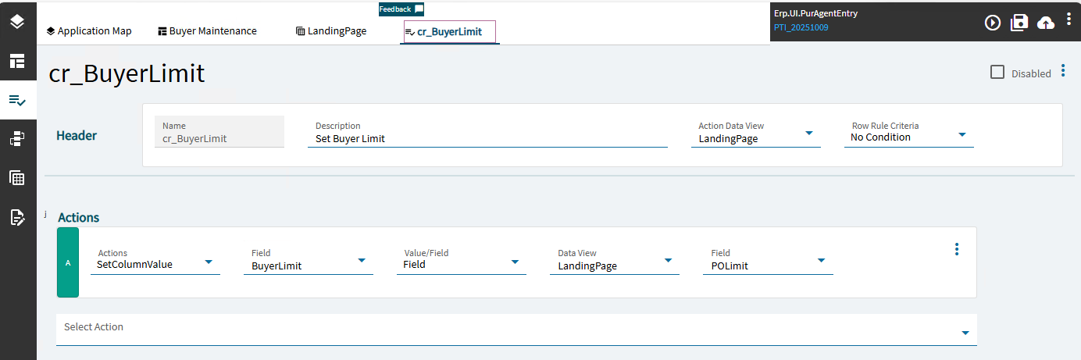Viewport: 1081px width, 360px height.
Task: Click the disabled Name field
Action: tap(219, 133)
